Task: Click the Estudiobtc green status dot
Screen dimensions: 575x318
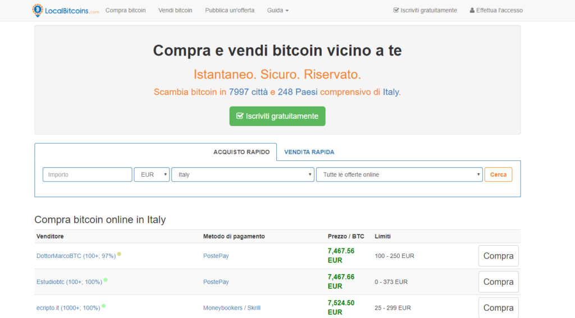Action: 106,279
